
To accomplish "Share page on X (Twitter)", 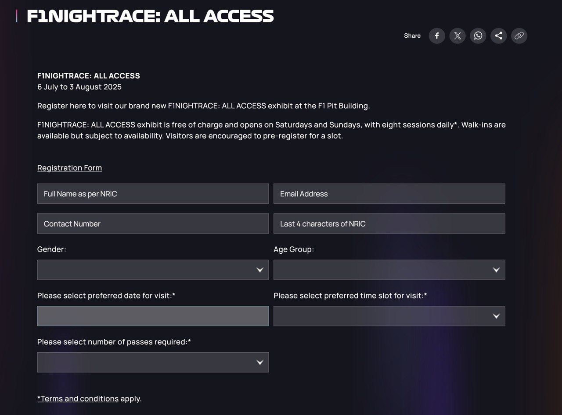I will pos(458,36).
